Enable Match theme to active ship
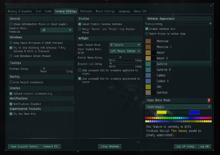The image size is (220, 155). pyautogui.click(x=147, y=34)
